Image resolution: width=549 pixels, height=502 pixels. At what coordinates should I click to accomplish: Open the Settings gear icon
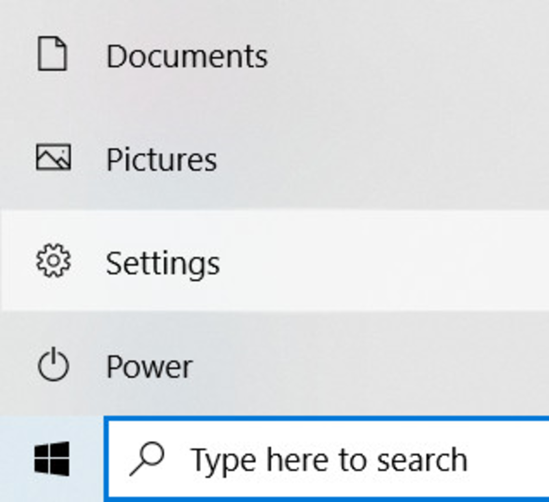54,261
